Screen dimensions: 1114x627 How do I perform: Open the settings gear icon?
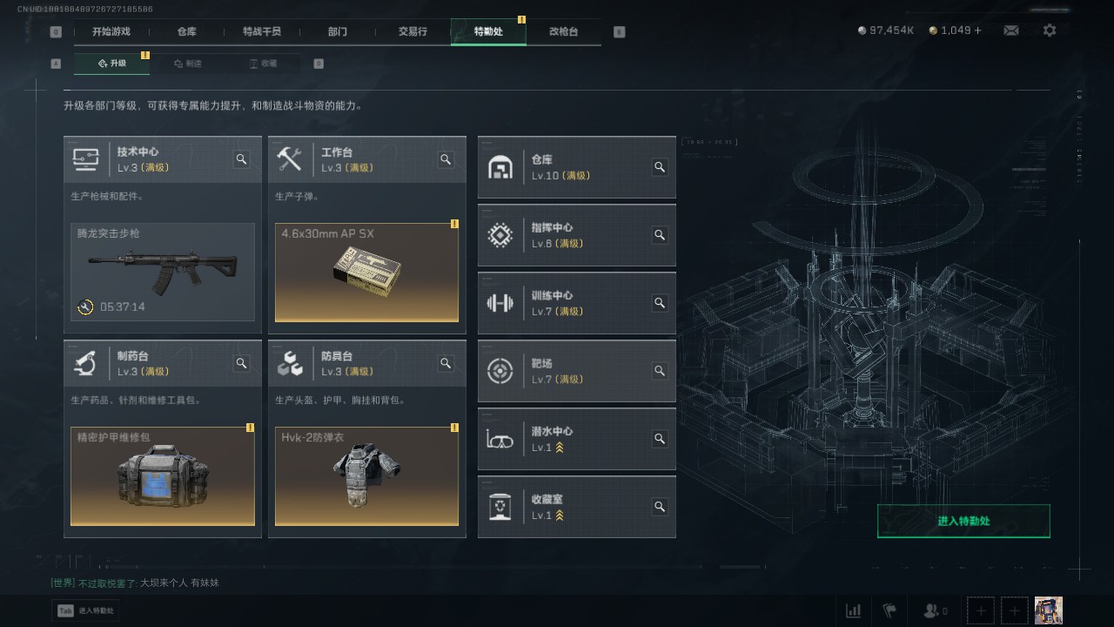pos(1050,30)
